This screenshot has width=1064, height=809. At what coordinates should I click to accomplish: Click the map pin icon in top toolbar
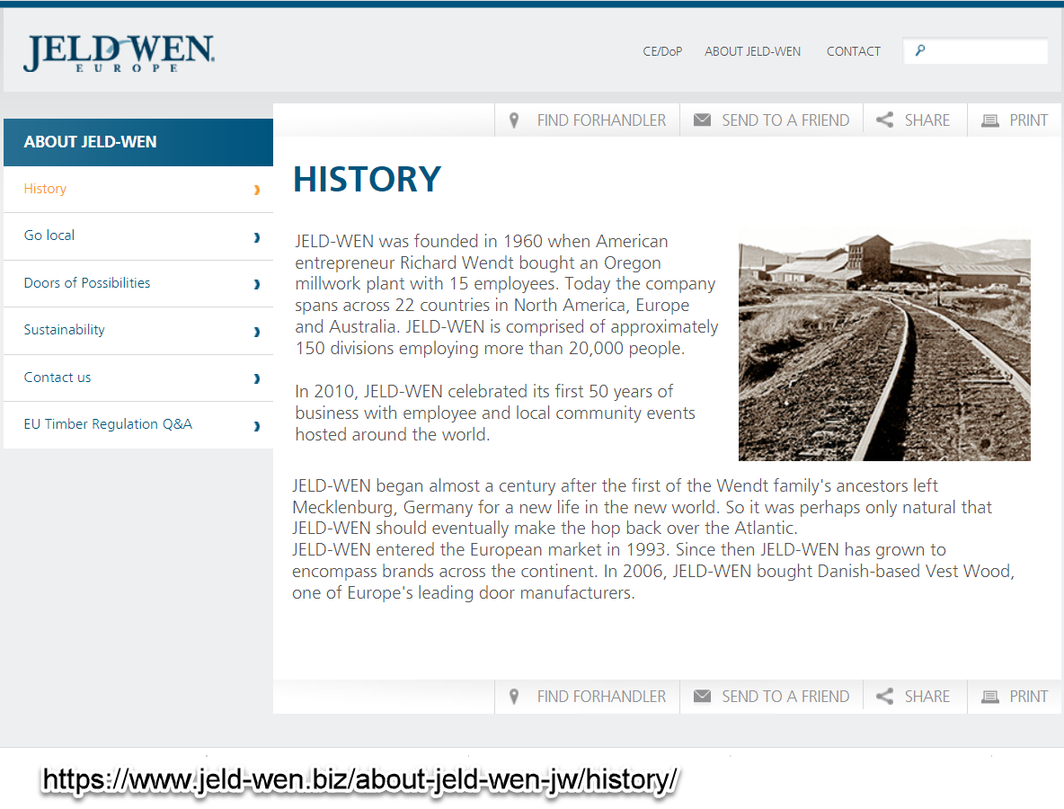514,120
